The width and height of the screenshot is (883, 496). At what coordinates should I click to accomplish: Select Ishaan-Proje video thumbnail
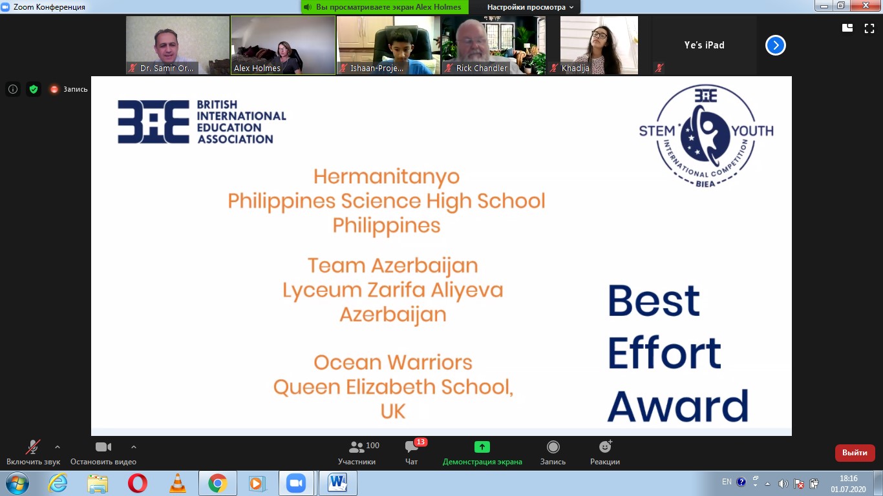[388, 45]
